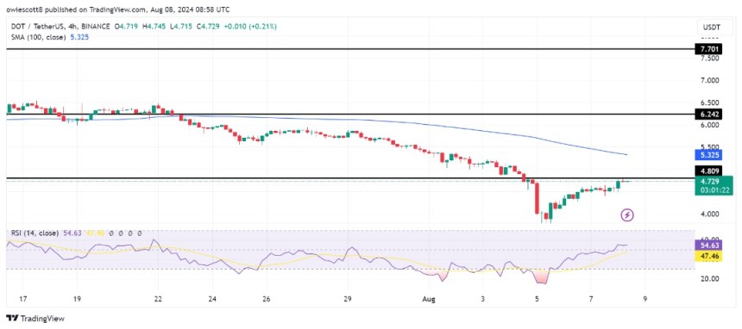Click the large red candle near Aug 5
The height and width of the screenshot is (329, 742).
tap(537, 199)
